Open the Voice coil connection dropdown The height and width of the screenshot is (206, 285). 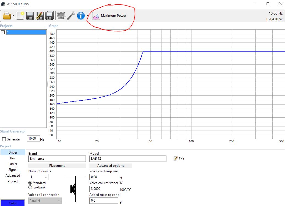point(45,201)
